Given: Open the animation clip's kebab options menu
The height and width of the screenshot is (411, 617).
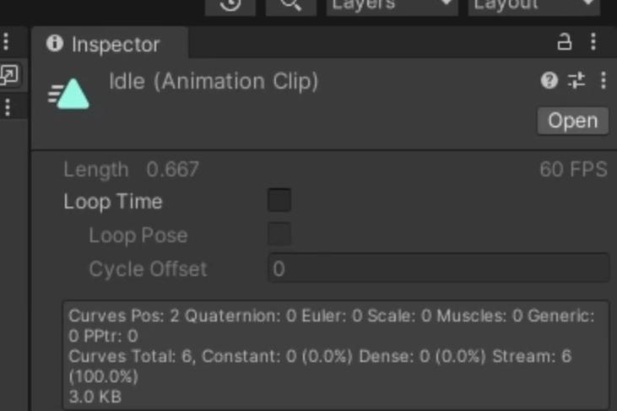Looking at the screenshot, I should 603,80.
